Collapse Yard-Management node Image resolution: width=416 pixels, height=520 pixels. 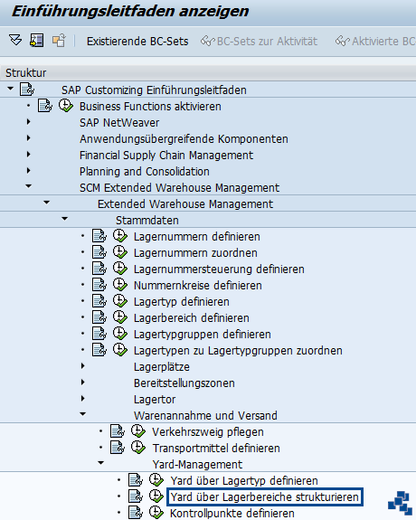click(101, 463)
